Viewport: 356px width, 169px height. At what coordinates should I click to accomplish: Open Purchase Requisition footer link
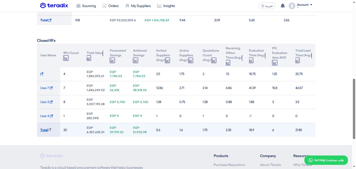pos(229,165)
